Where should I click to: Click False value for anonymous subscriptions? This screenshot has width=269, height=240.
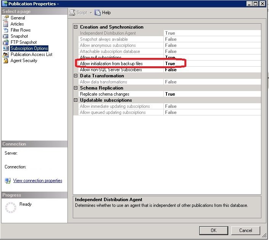[x=171, y=45]
